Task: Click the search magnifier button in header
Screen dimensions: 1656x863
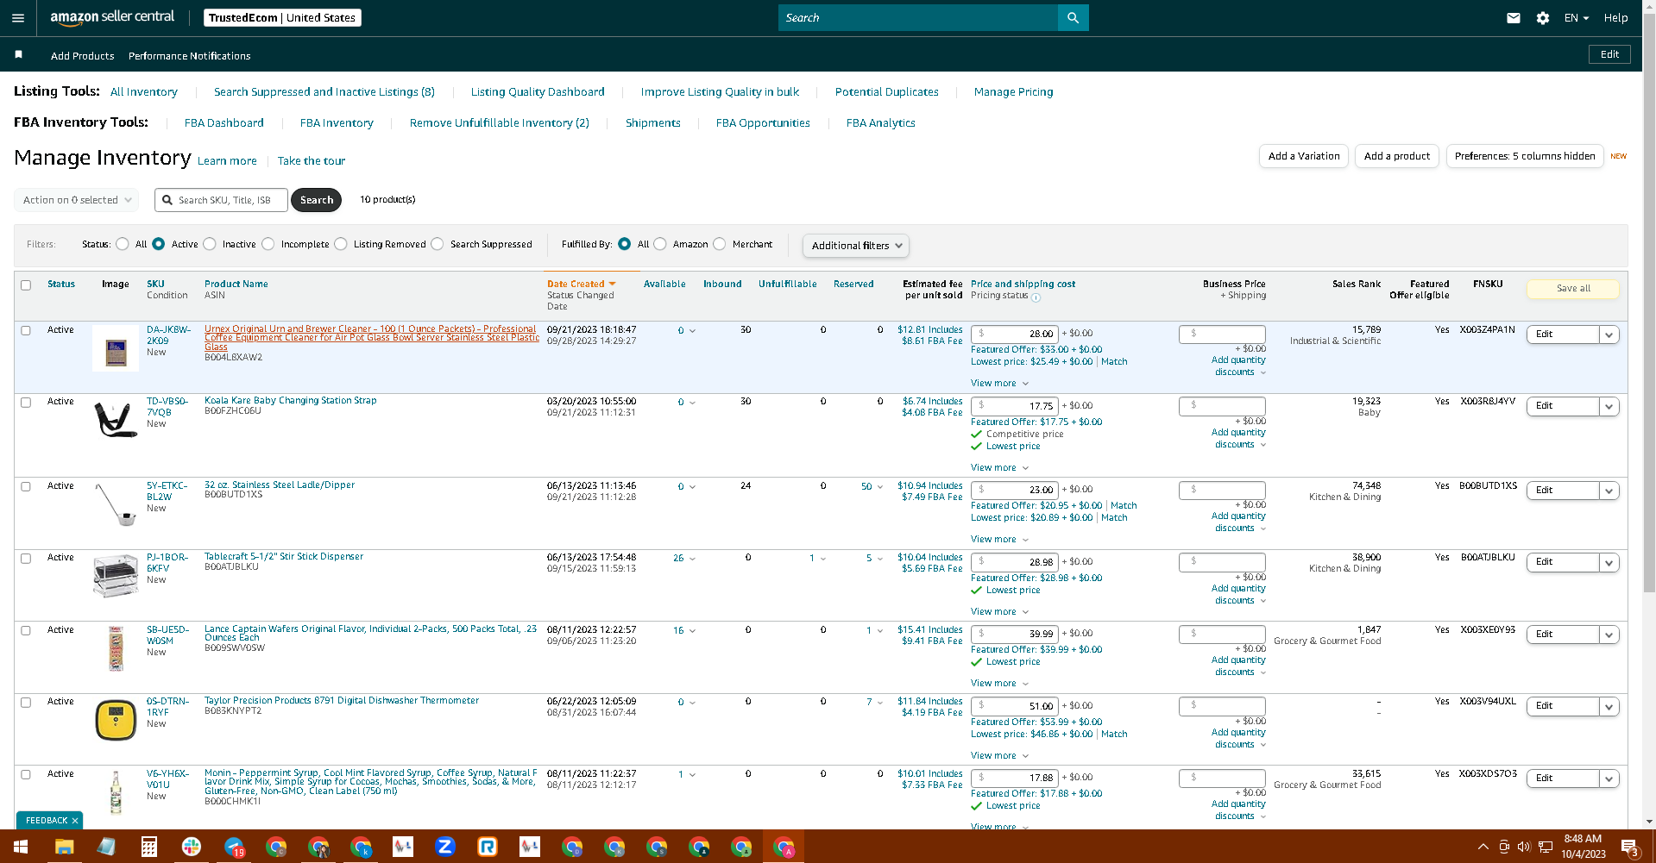Action: [1073, 17]
